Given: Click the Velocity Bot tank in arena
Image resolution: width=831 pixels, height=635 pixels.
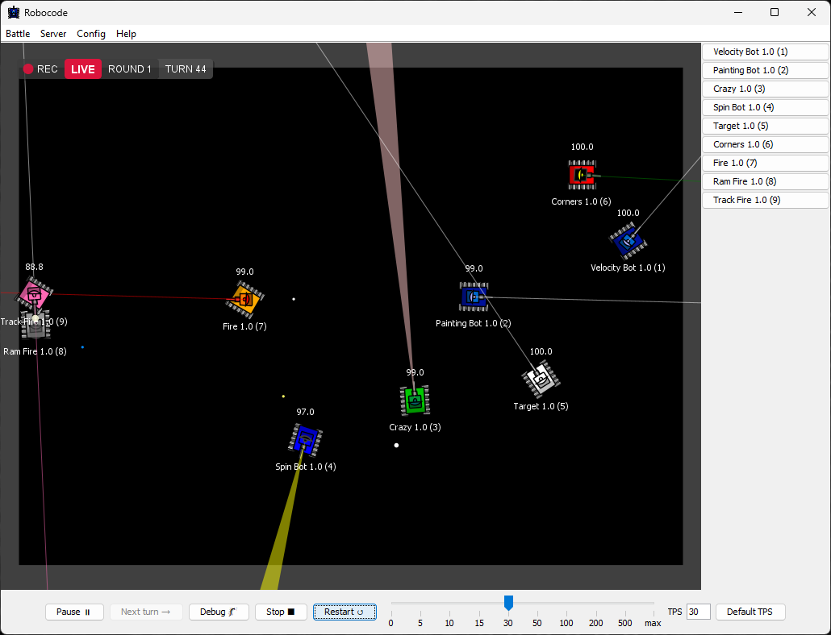Looking at the screenshot, I should click(627, 240).
